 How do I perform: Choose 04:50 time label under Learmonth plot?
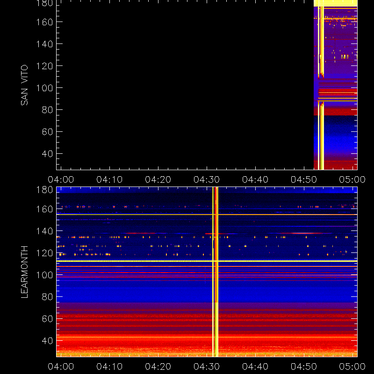click(x=304, y=367)
